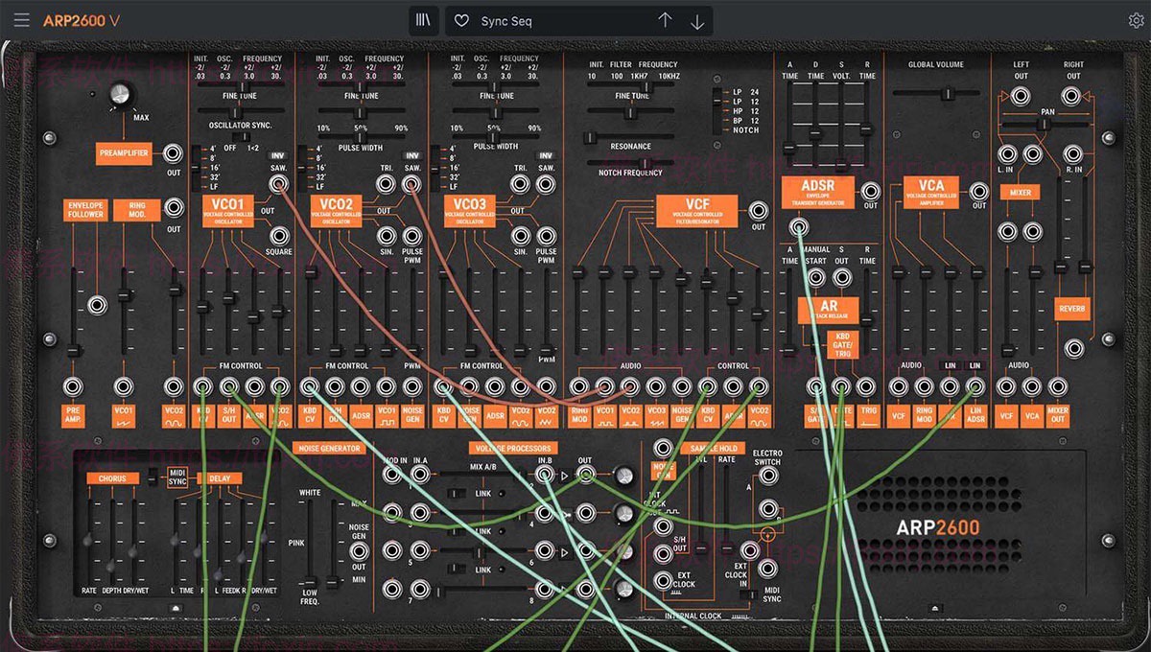The image size is (1151, 652).
Task: Click the Global Volume slider handle
Action: pos(948,94)
